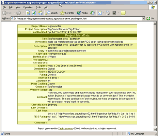The width and height of the screenshot is (158, 136).
Task: Click the Language value en
Action: click(49, 81)
